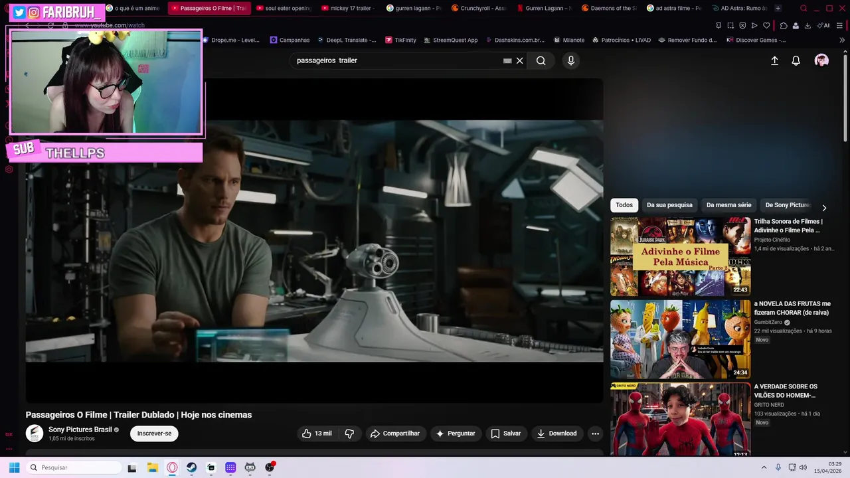
Task: Start voice search with the microphone icon
Action: pyautogui.click(x=570, y=60)
